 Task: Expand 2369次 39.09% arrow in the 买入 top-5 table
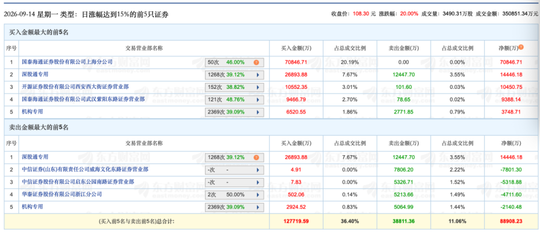257,112
